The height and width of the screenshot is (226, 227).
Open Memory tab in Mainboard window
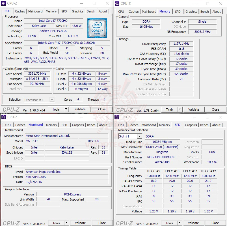pyautogui.click(x=51, y=125)
